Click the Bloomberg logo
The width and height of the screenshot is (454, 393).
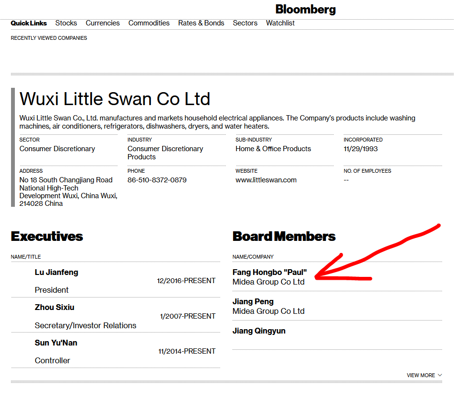pyautogui.click(x=305, y=9)
